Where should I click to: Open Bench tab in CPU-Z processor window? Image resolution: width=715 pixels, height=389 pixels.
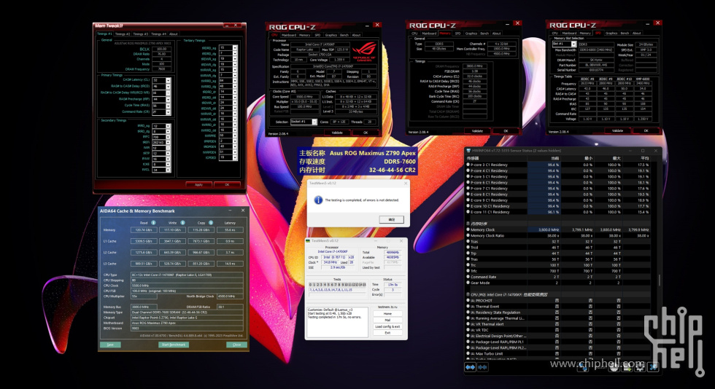pyautogui.click(x=344, y=35)
